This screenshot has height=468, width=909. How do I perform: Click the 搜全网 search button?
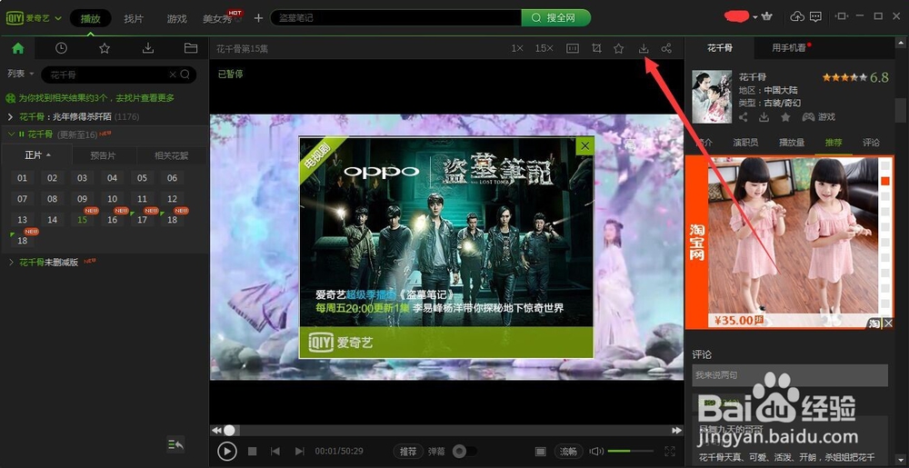556,18
